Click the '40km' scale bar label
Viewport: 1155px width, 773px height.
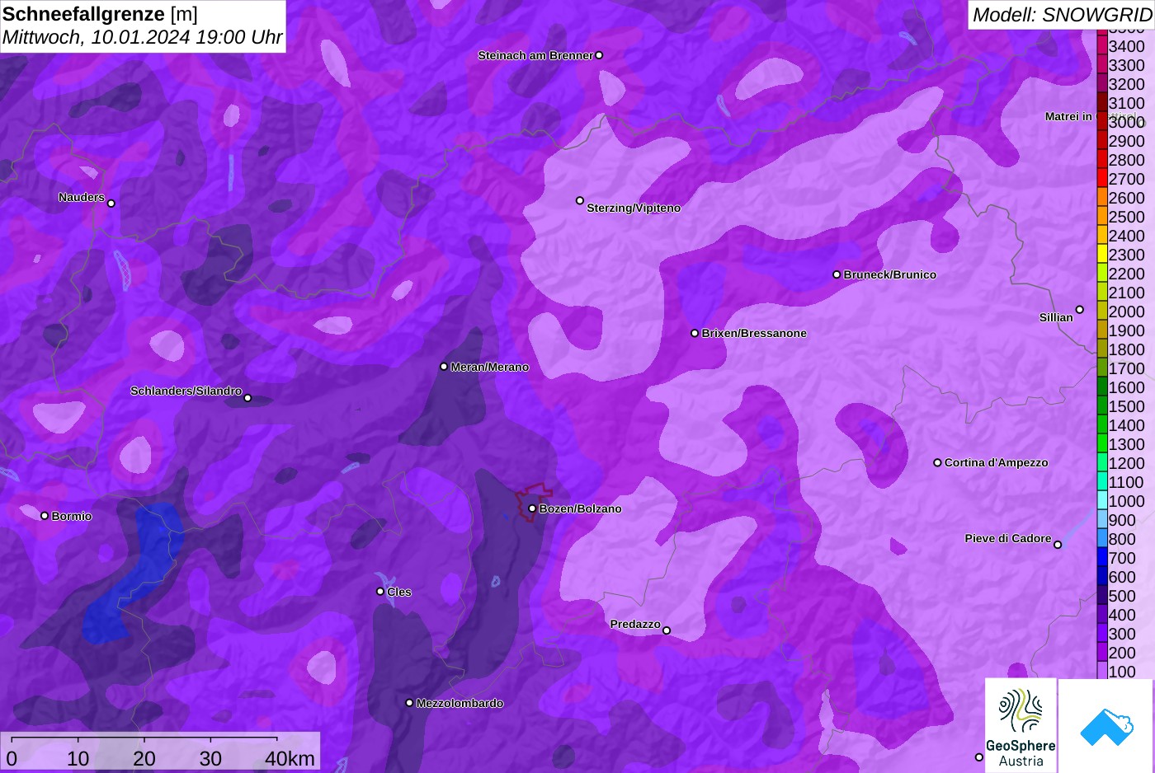(290, 759)
